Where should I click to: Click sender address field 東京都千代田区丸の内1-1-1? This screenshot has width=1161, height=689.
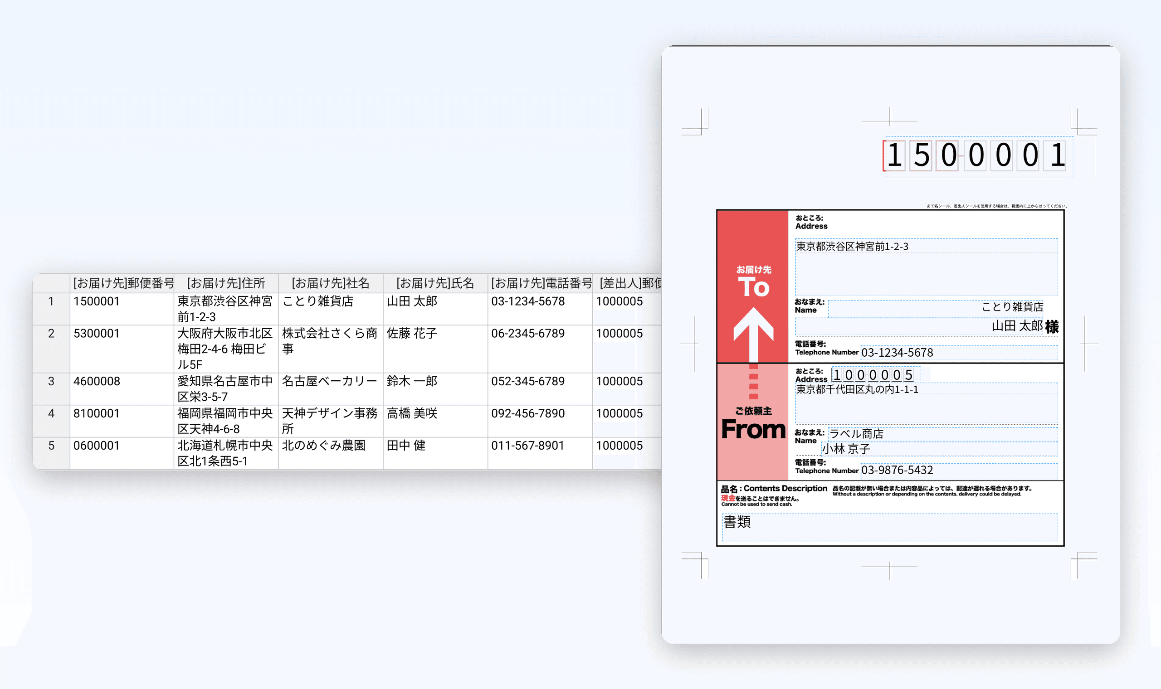927,403
